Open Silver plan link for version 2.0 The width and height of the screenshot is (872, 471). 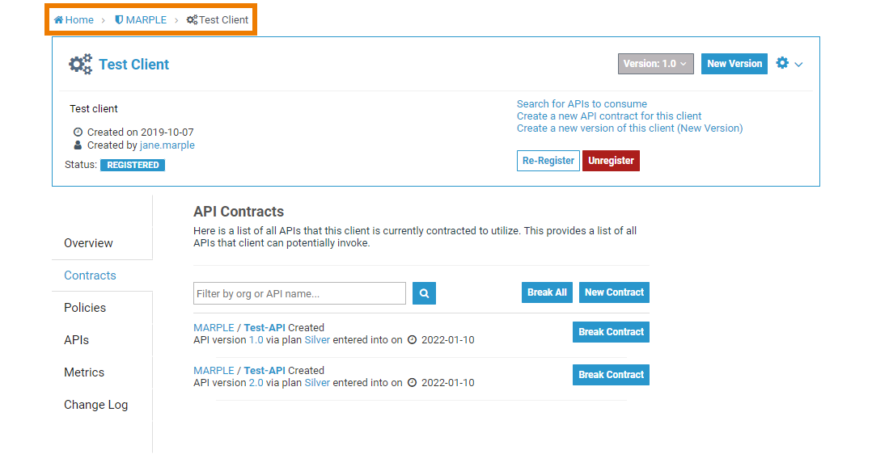click(317, 383)
